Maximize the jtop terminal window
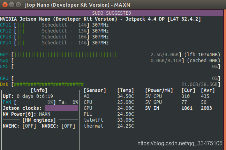The height and width of the screenshot is (150, 226). [18, 5]
